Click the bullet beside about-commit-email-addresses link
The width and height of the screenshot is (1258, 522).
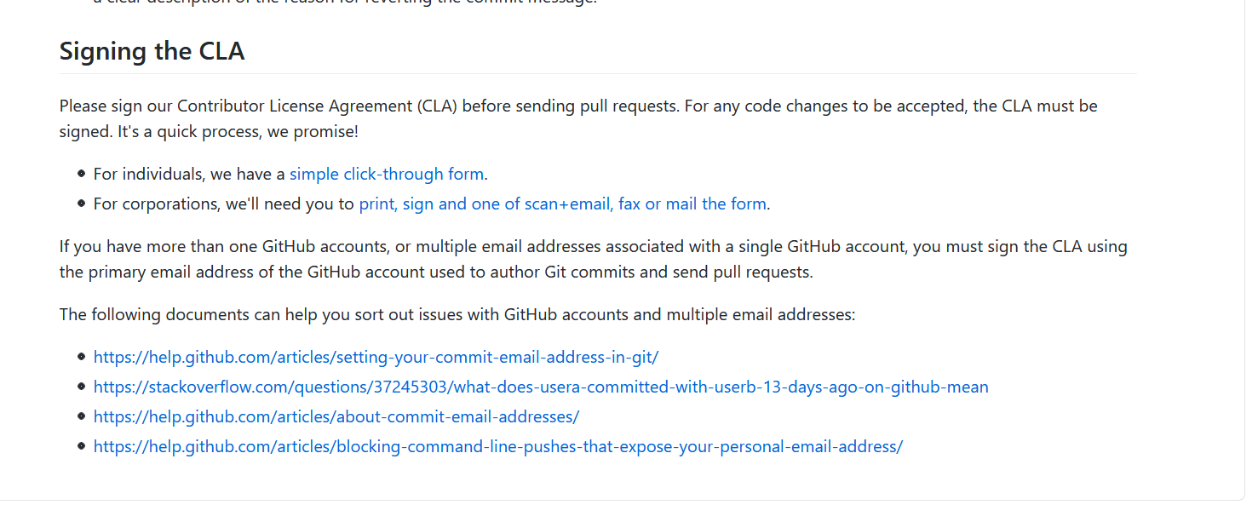pos(81,416)
